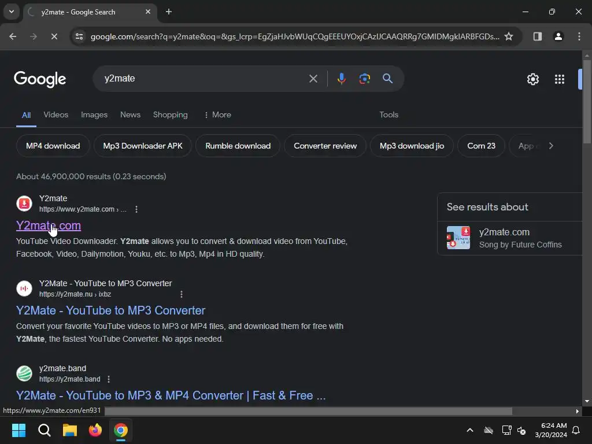Image resolution: width=592 pixels, height=444 pixels.
Task: Open Y2Mate - YouTube to MP3 Converter link
Action: pos(110,310)
